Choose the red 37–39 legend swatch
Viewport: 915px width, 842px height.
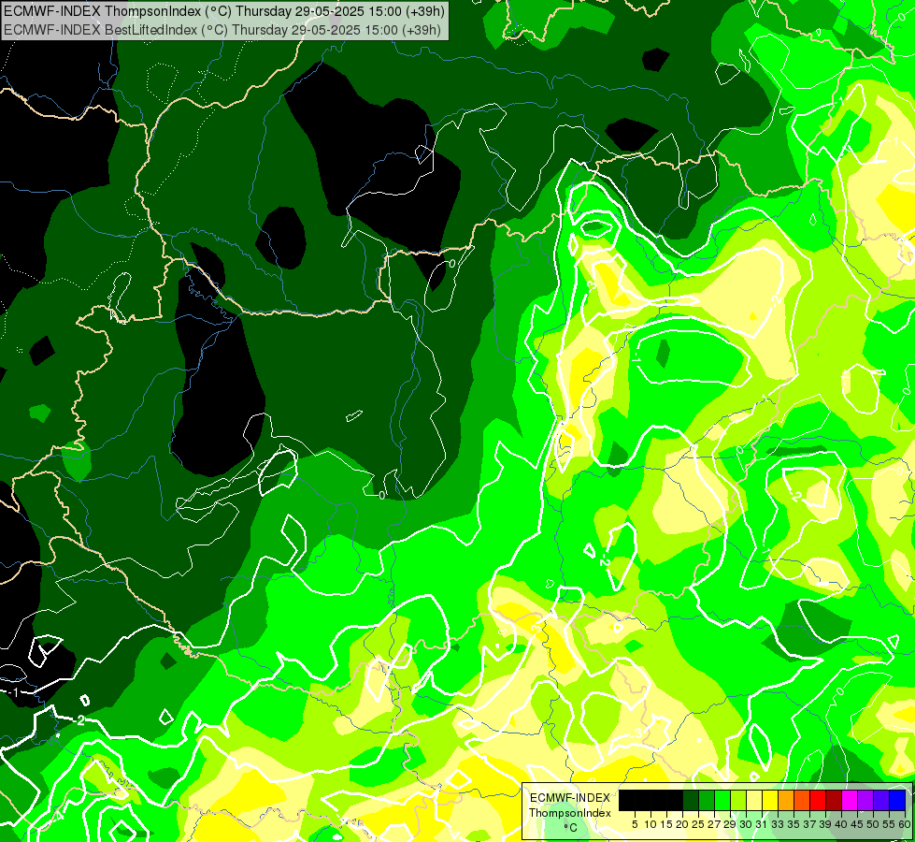coord(818,800)
